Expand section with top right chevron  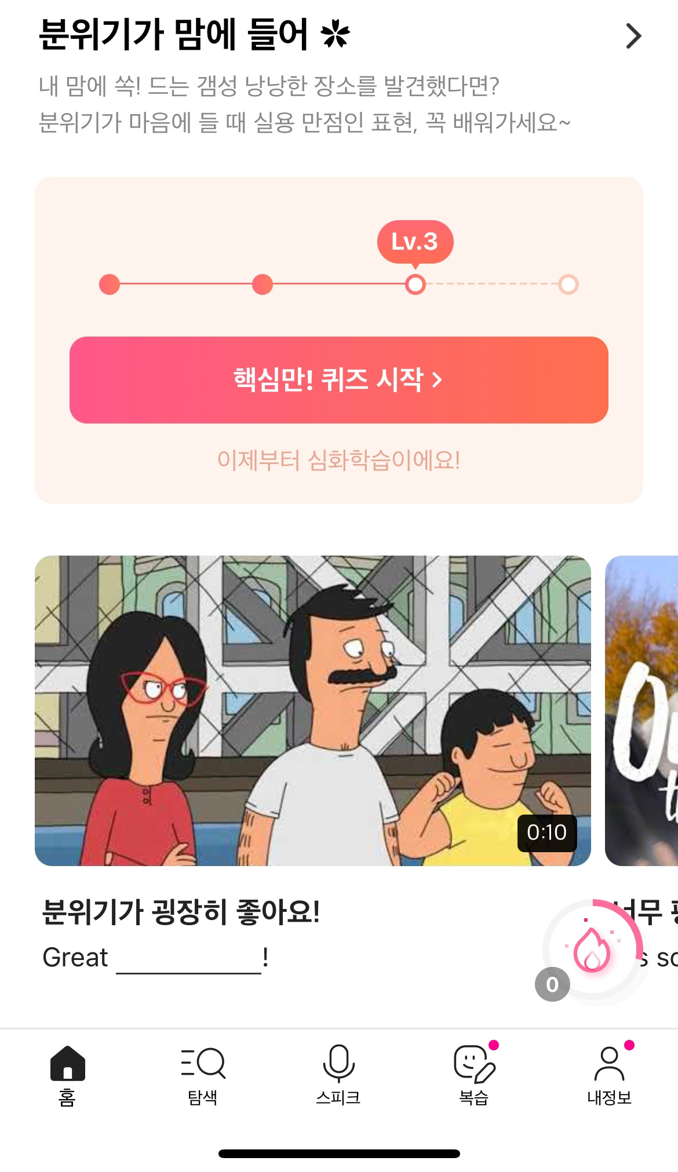[633, 36]
